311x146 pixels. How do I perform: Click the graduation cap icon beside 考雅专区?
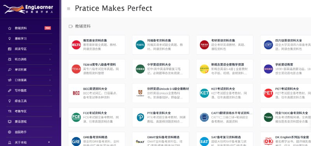tap(9, 111)
